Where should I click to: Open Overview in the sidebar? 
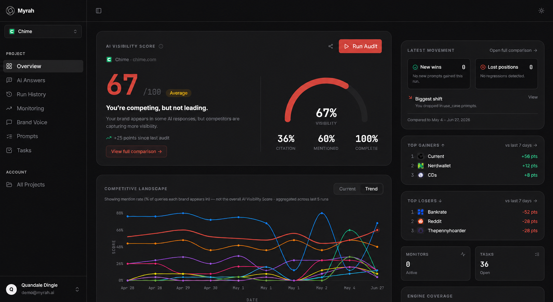[43, 66]
